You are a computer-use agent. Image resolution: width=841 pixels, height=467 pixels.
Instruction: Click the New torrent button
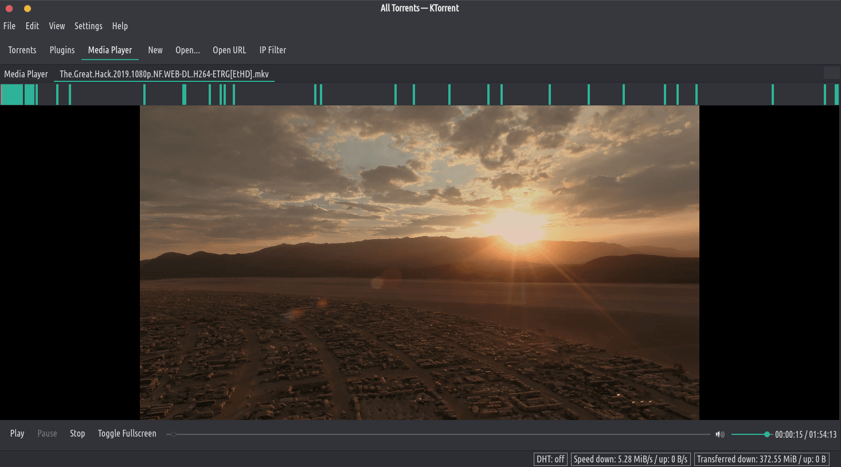pos(155,50)
